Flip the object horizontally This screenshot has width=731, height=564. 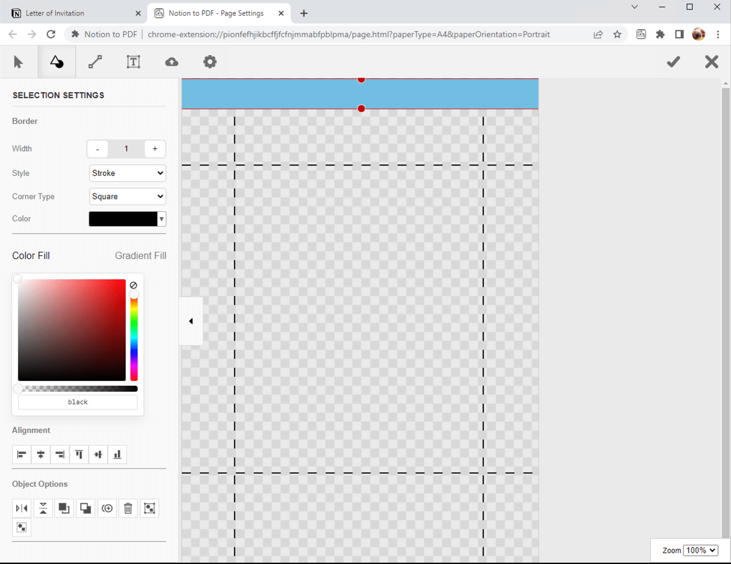coord(22,508)
